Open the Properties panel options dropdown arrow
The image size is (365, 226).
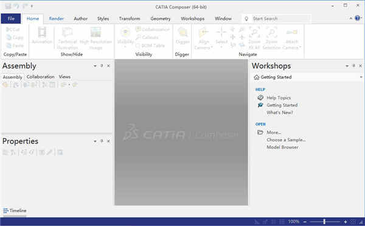95,141
